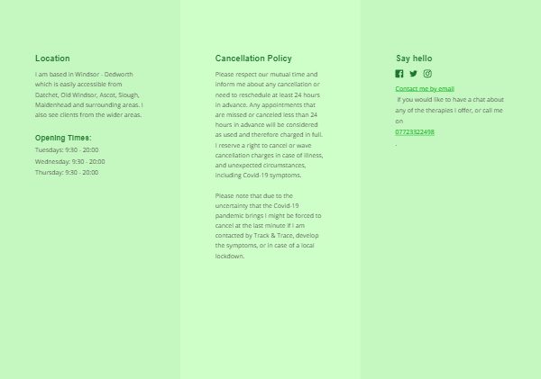
Task: Click the 'Location' heading
Action: [x=52, y=59]
